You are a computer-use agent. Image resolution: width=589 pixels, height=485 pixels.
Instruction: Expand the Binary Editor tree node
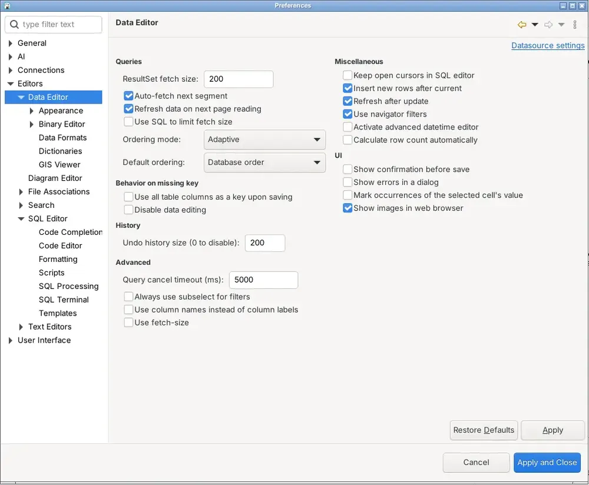tap(32, 124)
